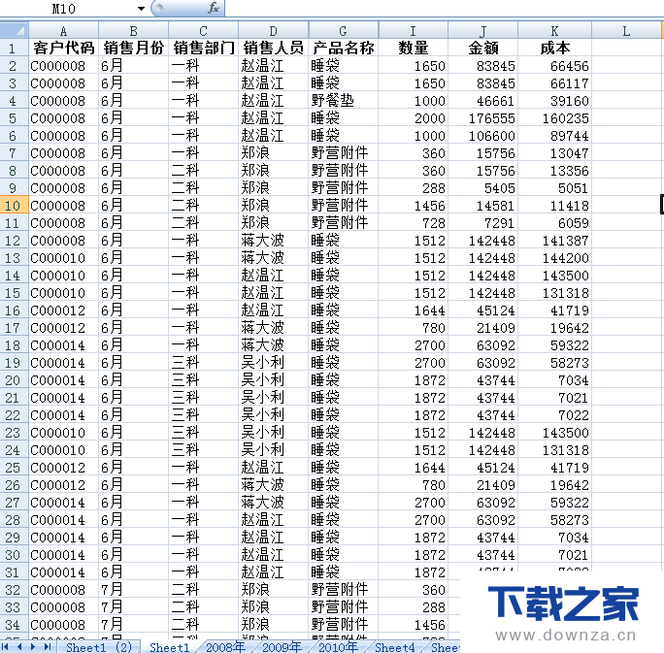Viewport: 664px width, 653px height.
Task: Select 三科 in row 19
Action: tap(203, 362)
